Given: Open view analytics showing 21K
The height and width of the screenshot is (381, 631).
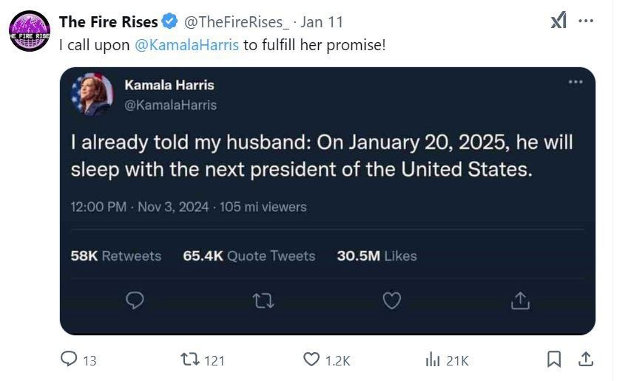Looking at the screenshot, I should [x=433, y=360].
